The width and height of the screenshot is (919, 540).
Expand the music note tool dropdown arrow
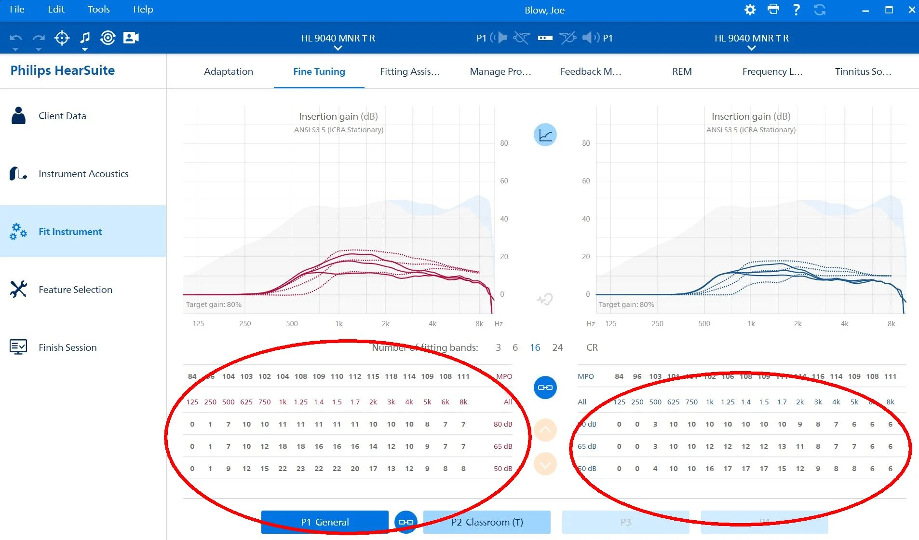85,49
